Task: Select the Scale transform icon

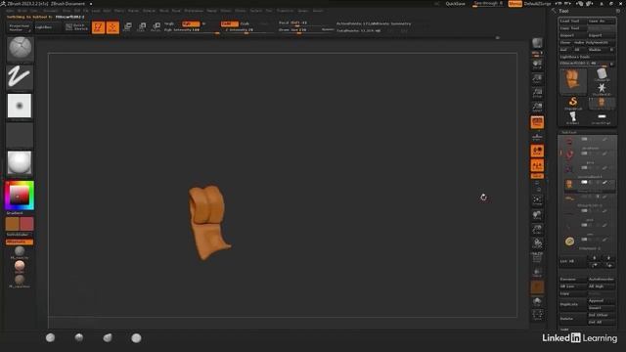Action: (142, 27)
